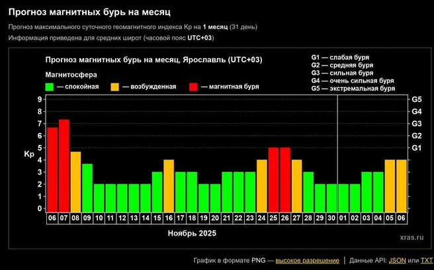The image size is (434, 270).
Task: Select the tallest red bar for day 07
Action: [x=64, y=165]
